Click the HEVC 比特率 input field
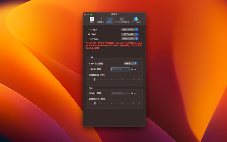 pos(120,93)
